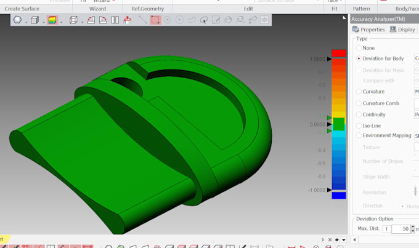The height and width of the screenshot is (248, 419).
Task: Select the Line selection mode
Action: pyautogui.click(x=143, y=20)
